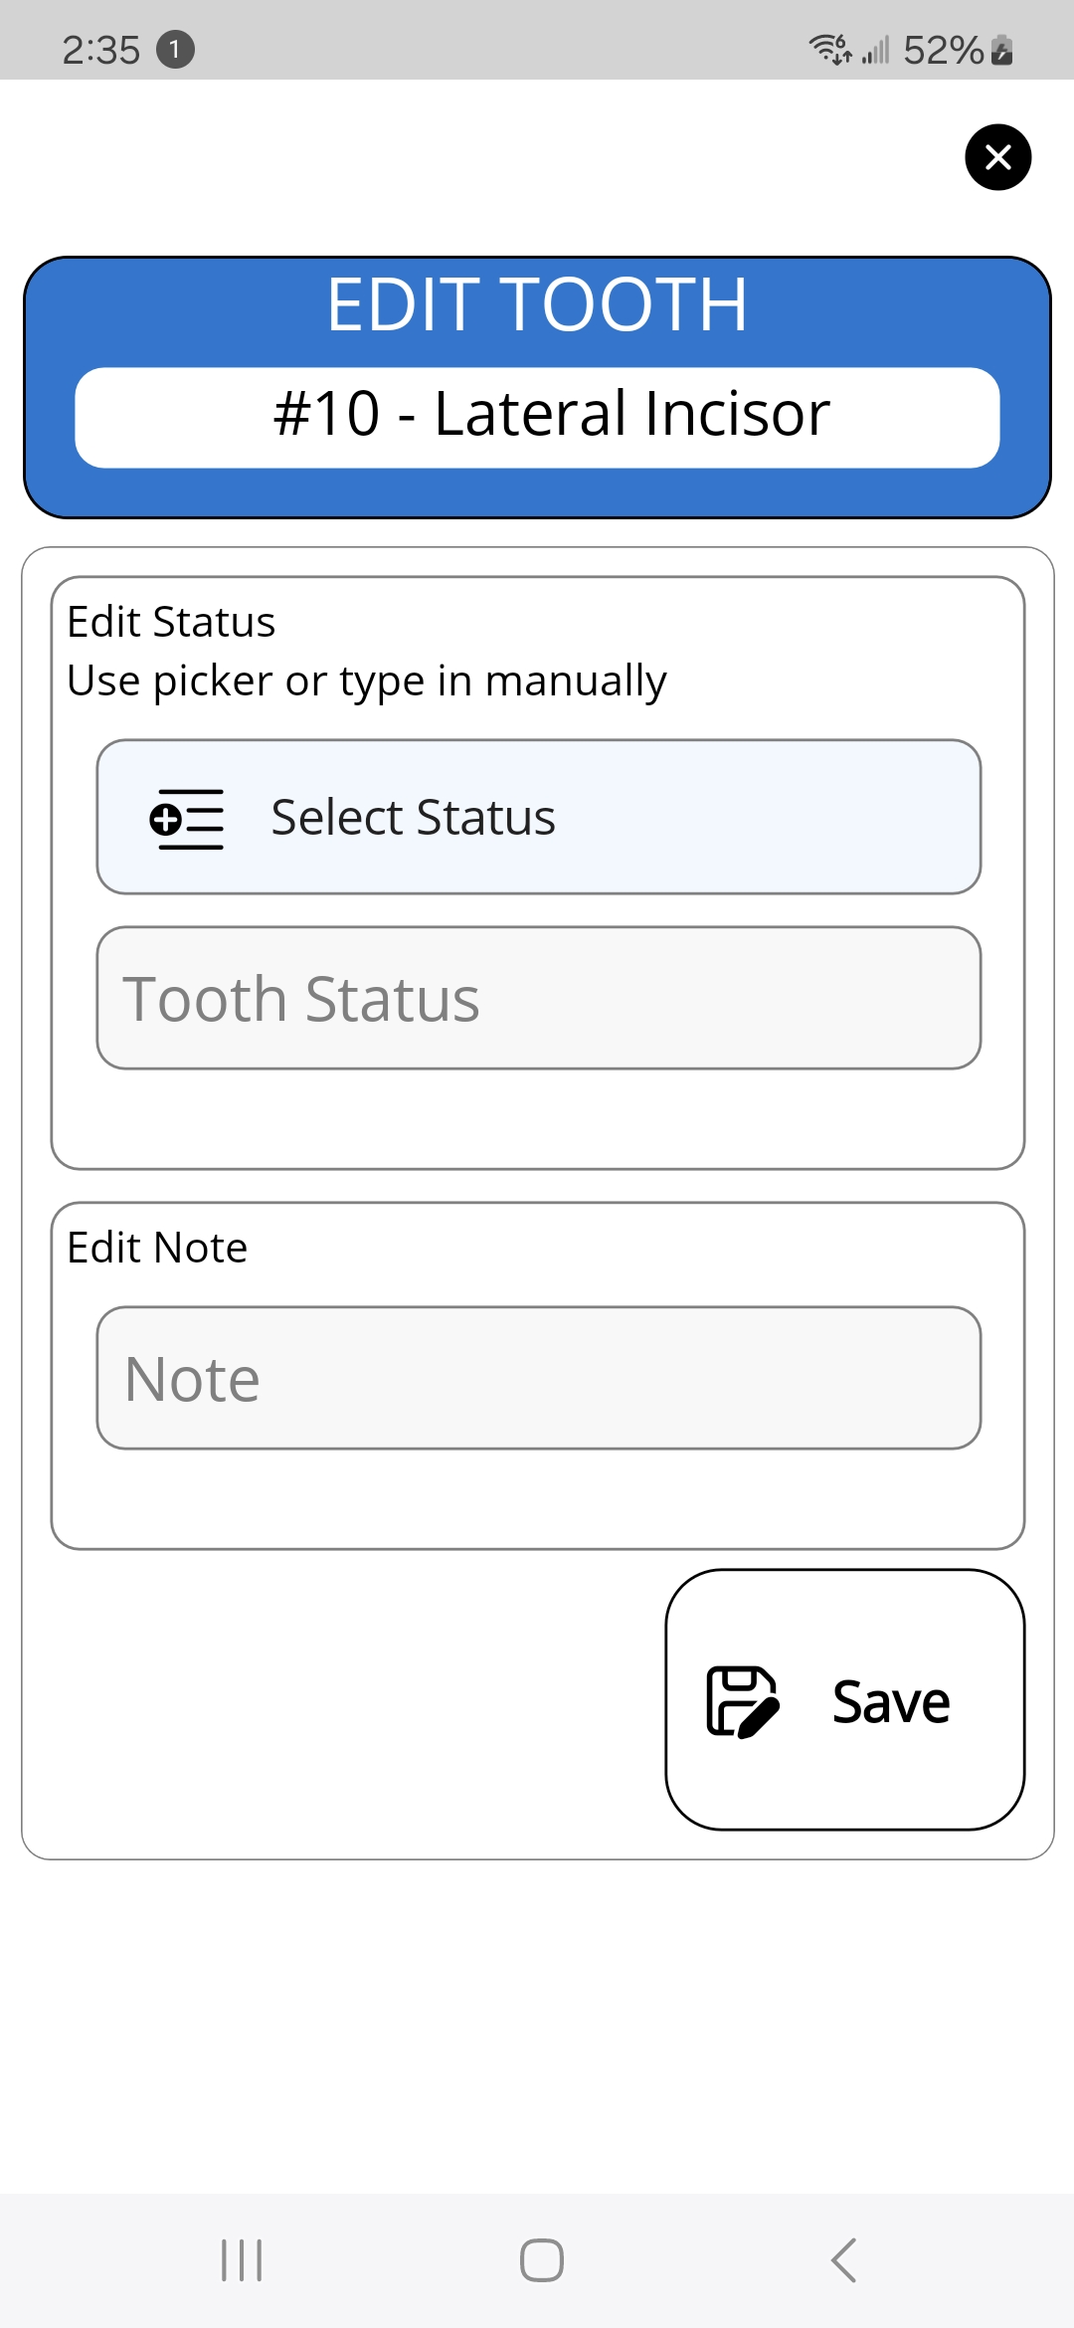Click the Edit Note section label
This screenshot has width=1074, height=2328.
(x=157, y=1248)
